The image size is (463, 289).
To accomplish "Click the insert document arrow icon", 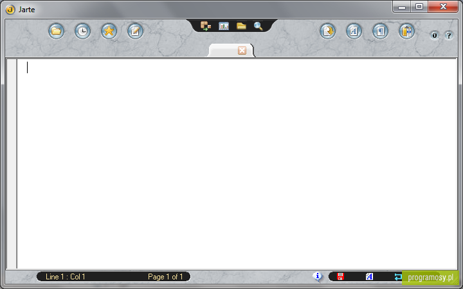I will coord(327,31).
